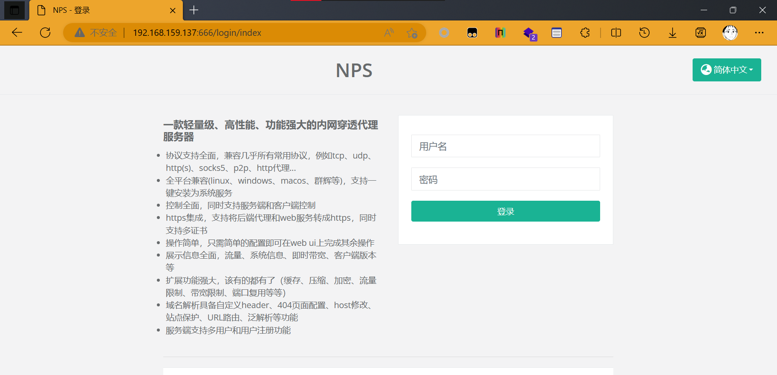Click the 不安全 security label
This screenshot has width=777, height=375.
[104, 33]
